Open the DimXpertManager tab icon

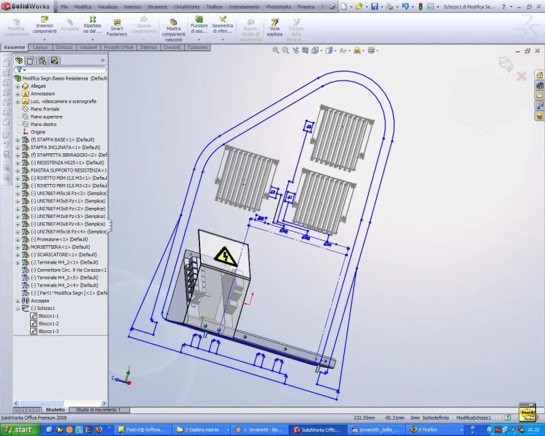(54, 61)
